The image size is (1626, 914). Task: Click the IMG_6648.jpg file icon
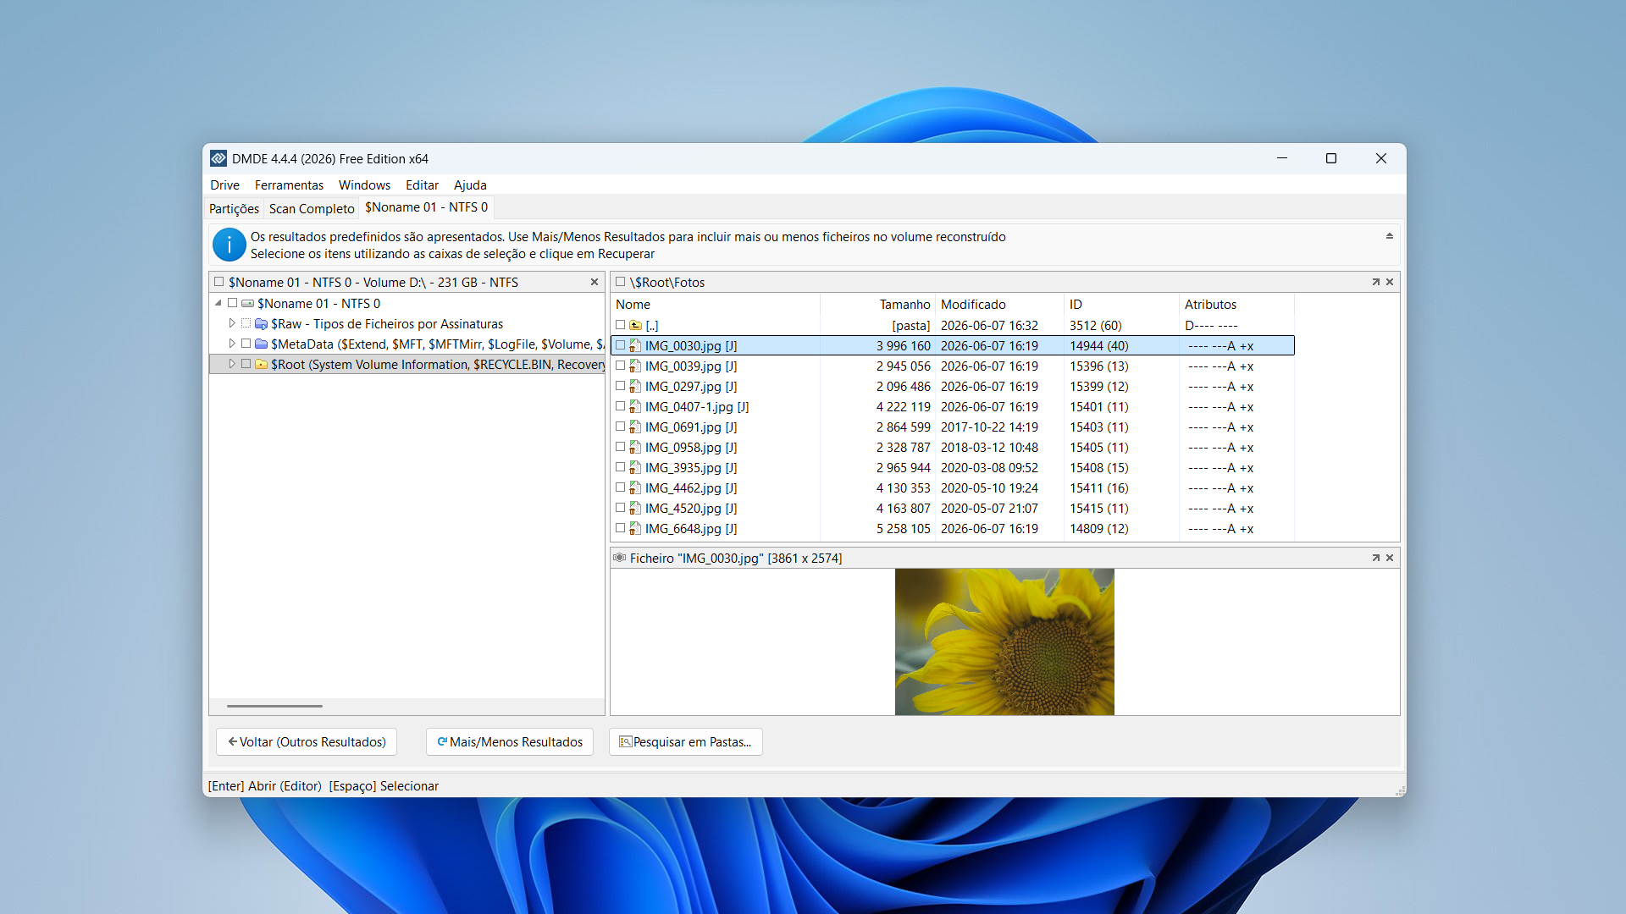click(x=635, y=528)
